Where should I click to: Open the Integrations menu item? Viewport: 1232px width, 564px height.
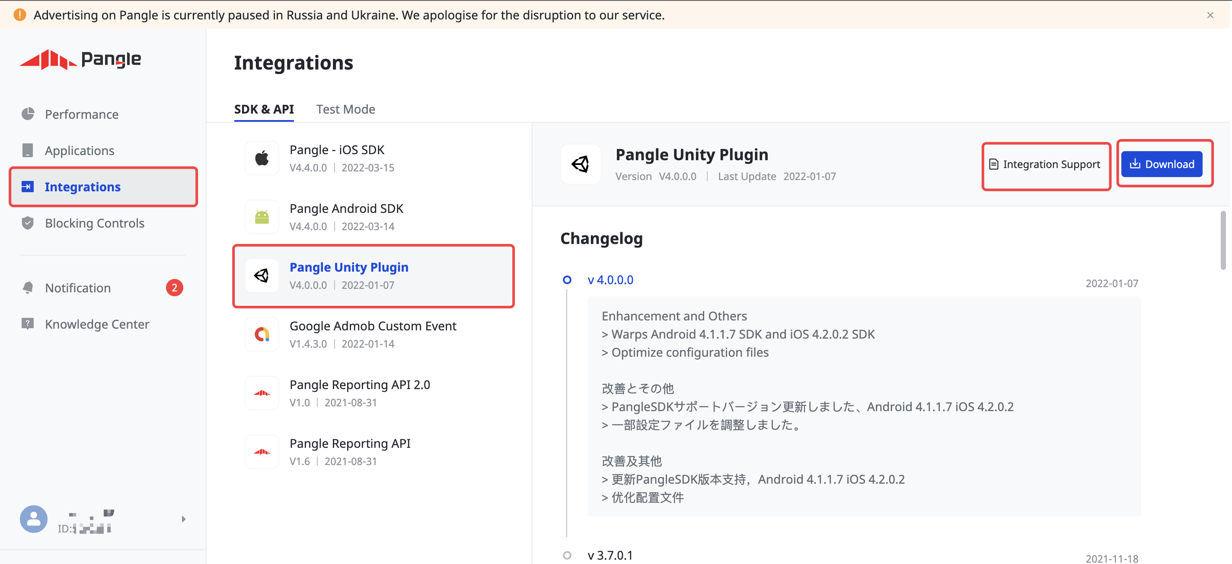(x=103, y=187)
